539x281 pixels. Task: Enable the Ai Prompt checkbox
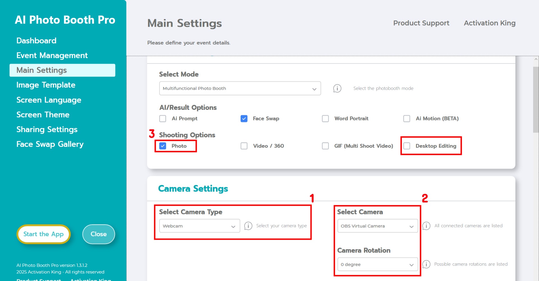(x=163, y=118)
